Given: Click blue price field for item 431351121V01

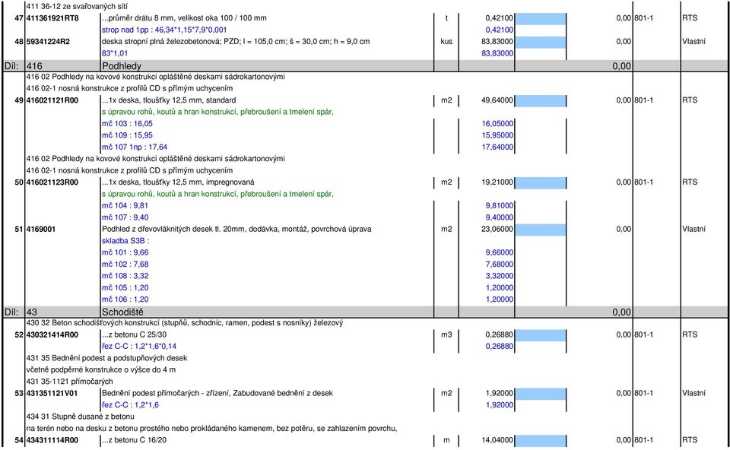Looking at the screenshot, I should coord(541,394).
